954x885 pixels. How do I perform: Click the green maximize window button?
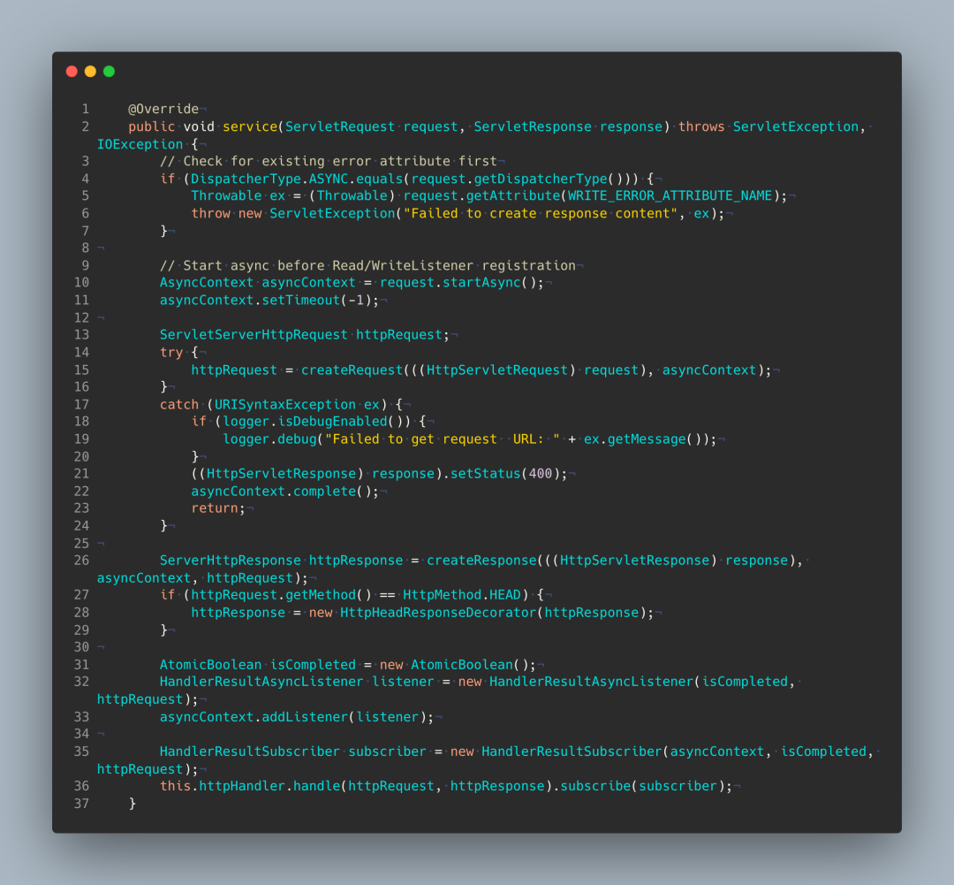[x=110, y=72]
